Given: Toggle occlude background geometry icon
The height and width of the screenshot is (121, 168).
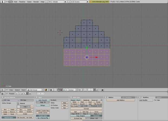Looking at the screenshot, I should pos(97,90).
